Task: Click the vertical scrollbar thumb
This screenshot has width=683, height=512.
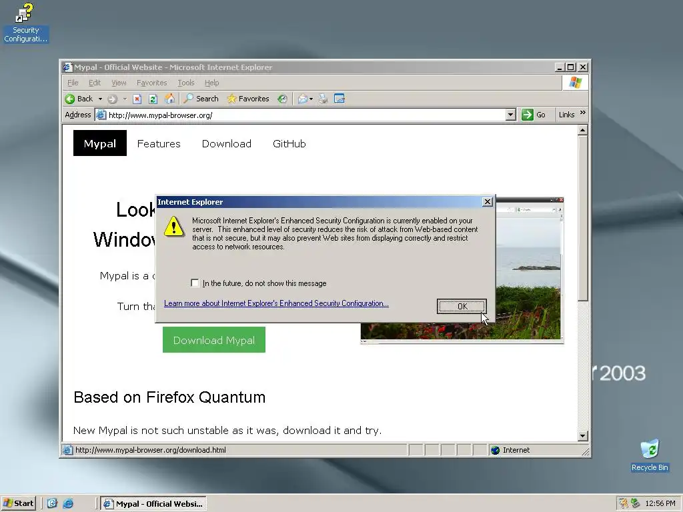Action: point(583,218)
